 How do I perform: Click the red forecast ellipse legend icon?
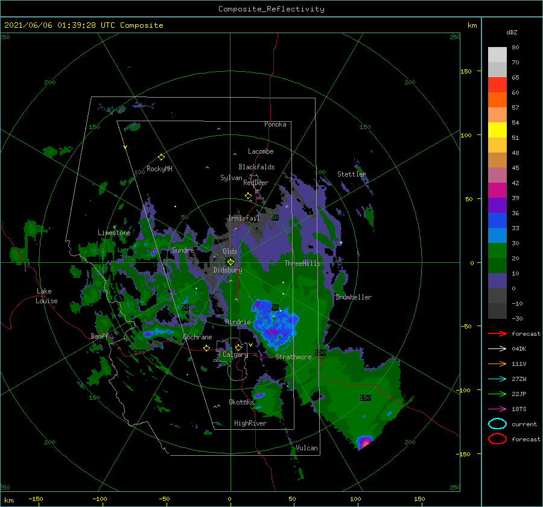pos(497,439)
